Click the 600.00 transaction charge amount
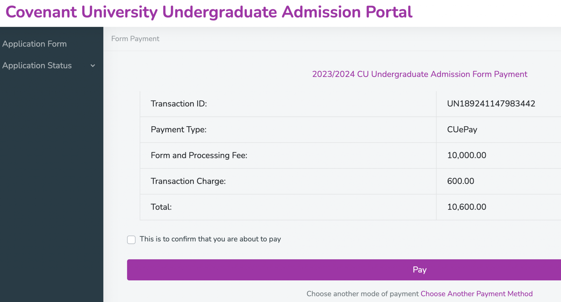Viewport: 561px width, 302px height. pyautogui.click(x=460, y=181)
